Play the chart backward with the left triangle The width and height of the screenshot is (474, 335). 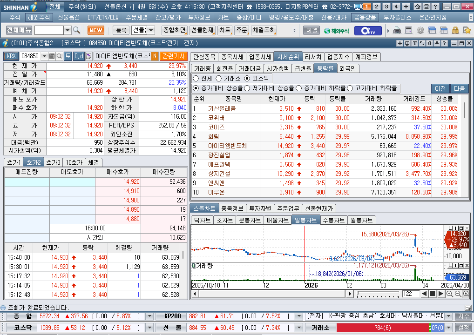(x=424, y=294)
